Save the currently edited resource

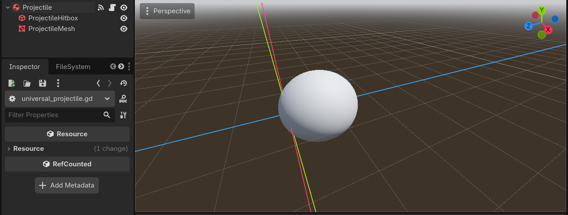pos(43,83)
